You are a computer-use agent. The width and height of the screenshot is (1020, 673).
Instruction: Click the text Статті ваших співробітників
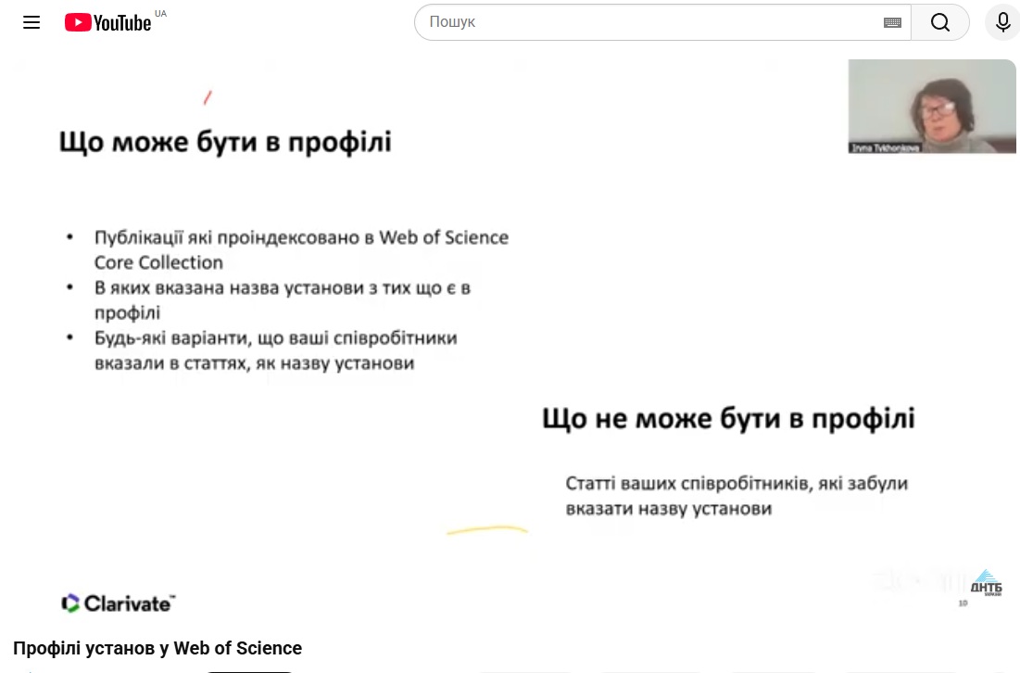[737, 496]
